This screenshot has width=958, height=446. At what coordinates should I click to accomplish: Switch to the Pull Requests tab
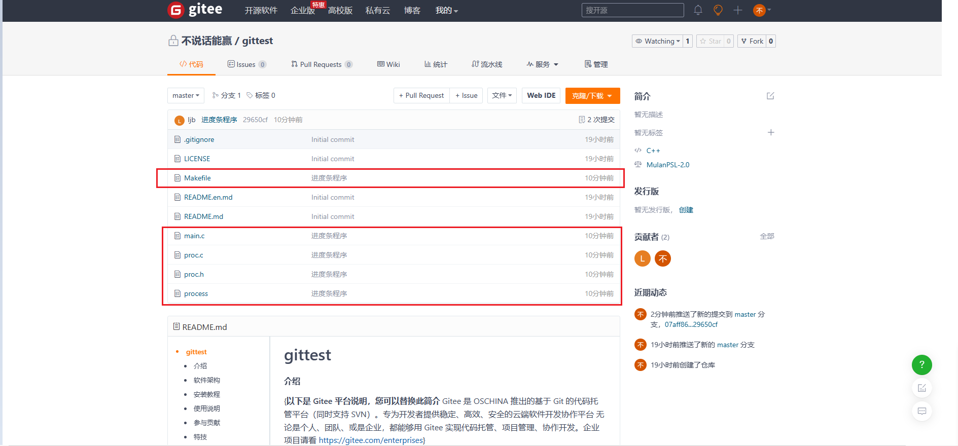click(322, 64)
